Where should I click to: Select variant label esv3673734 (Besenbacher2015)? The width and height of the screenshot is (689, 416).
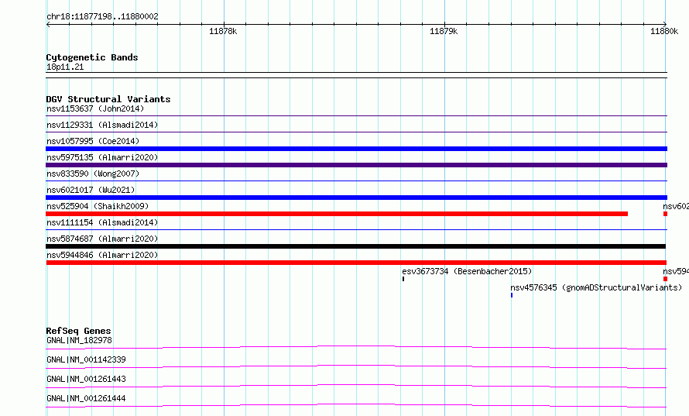click(467, 271)
